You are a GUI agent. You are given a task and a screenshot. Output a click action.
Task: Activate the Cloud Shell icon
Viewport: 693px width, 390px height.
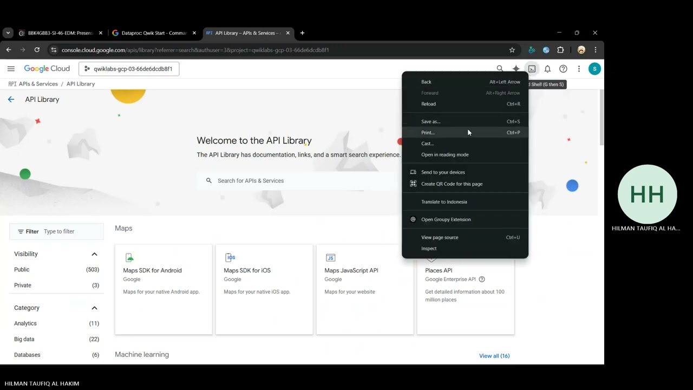point(532,69)
